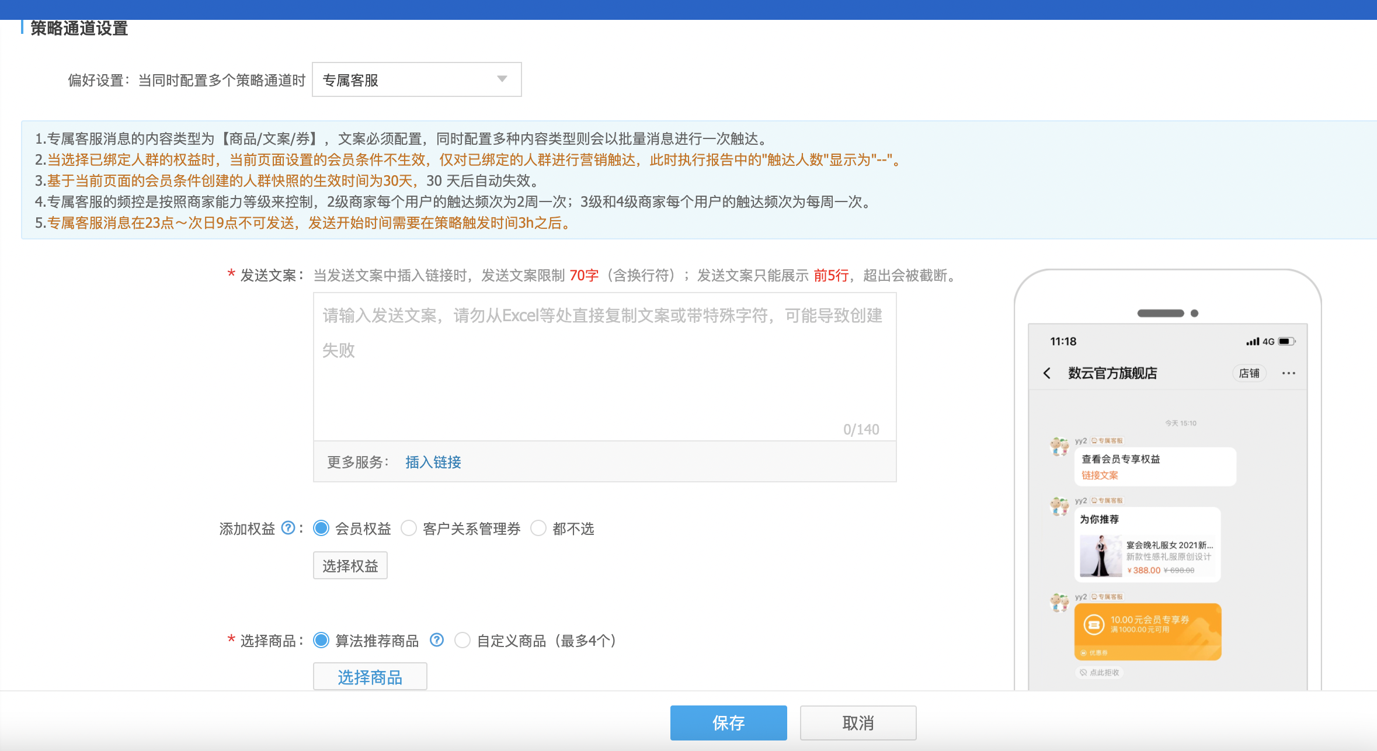Click back arrow in phone preview
The width and height of the screenshot is (1377, 751).
tap(1047, 373)
